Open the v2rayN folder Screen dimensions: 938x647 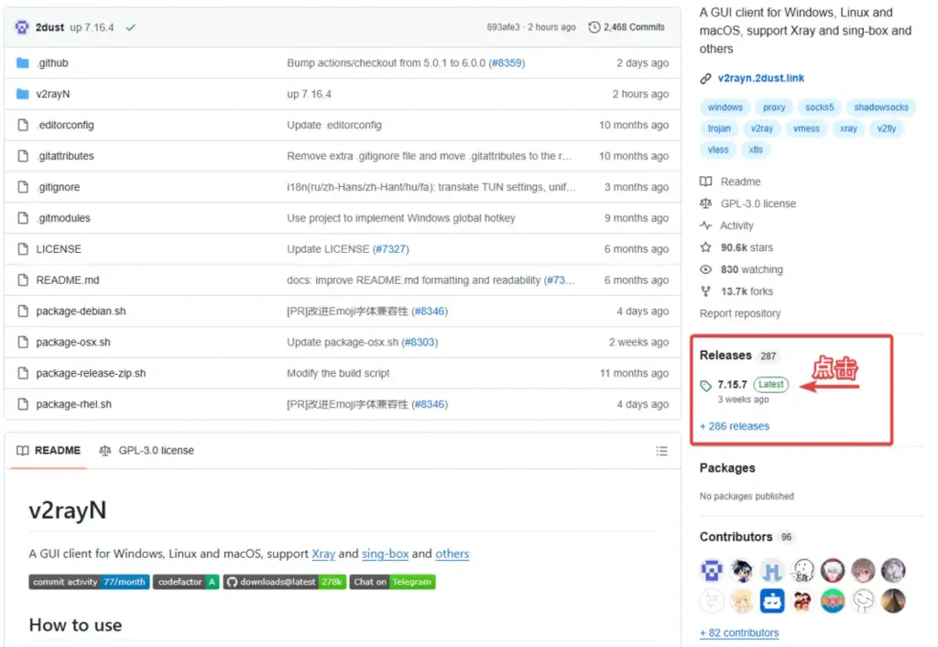click(53, 94)
